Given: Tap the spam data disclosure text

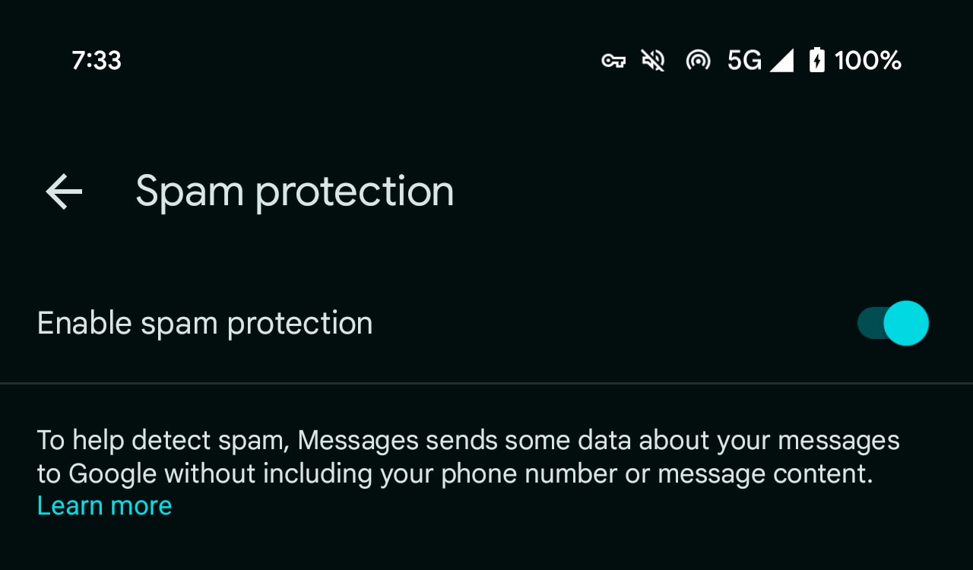Looking at the screenshot, I should pyautogui.click(x=467, y=456).
